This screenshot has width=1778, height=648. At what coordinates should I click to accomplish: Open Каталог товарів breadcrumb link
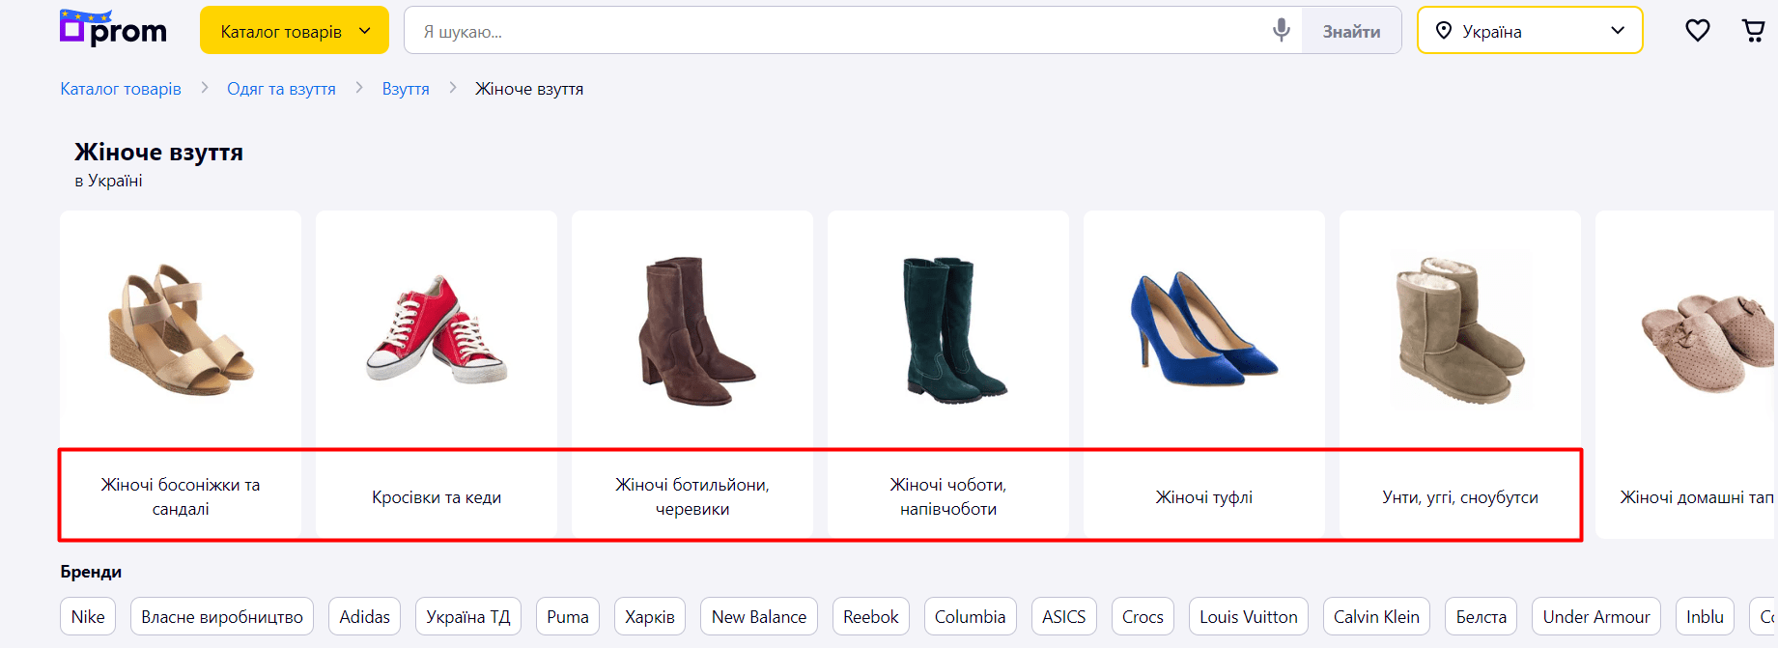pos(121,89)
